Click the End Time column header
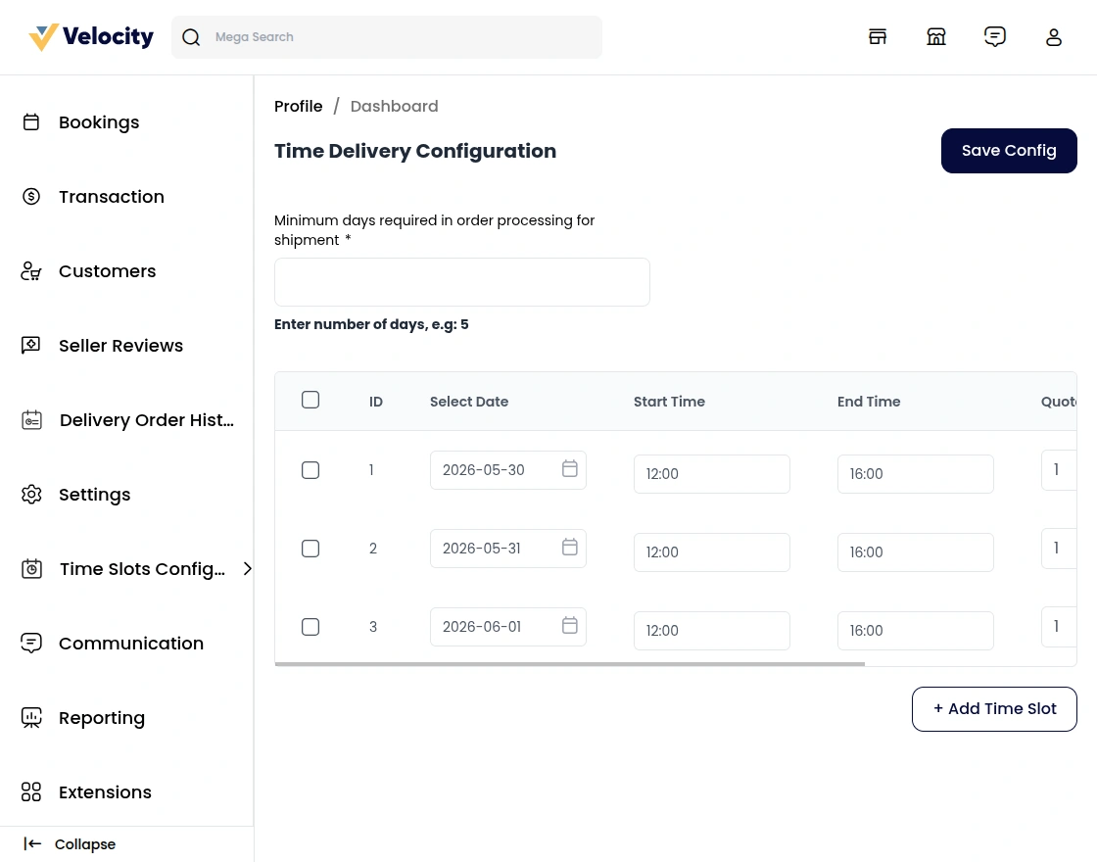Screen dimensions: 1097x862 868,402
